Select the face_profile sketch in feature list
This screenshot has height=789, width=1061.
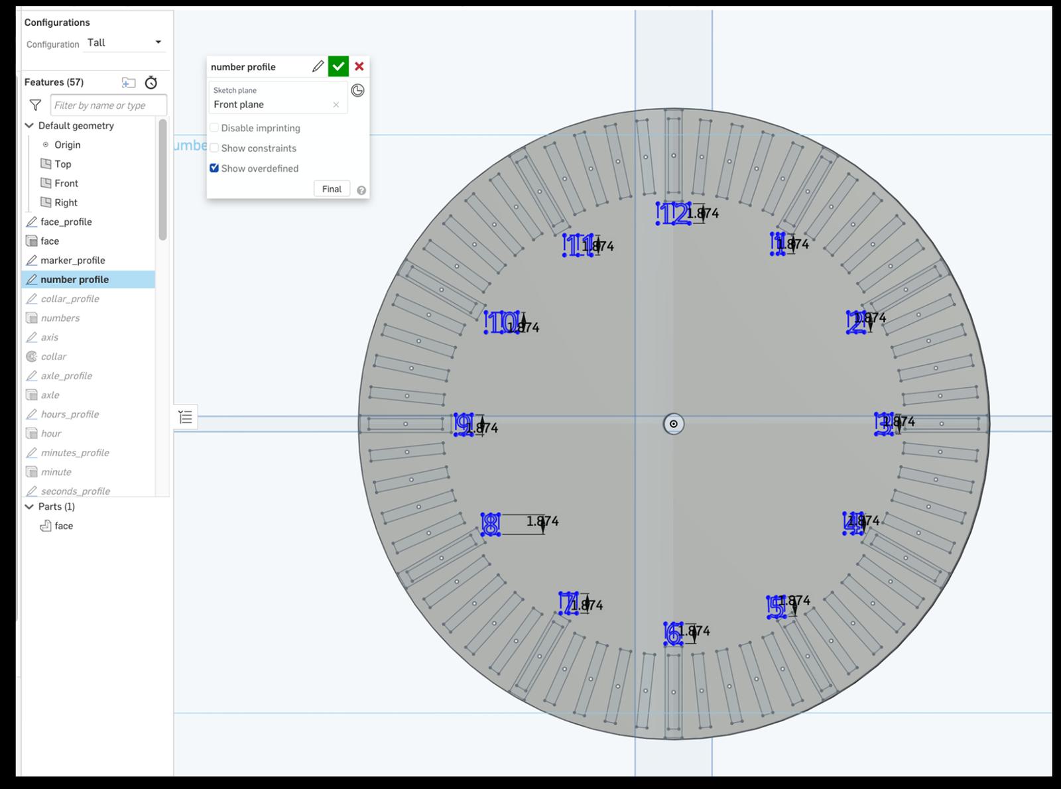pos(66,222)
